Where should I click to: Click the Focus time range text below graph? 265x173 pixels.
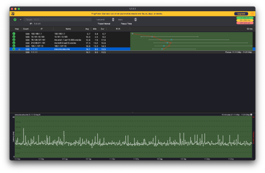click(x=238, y=52)
